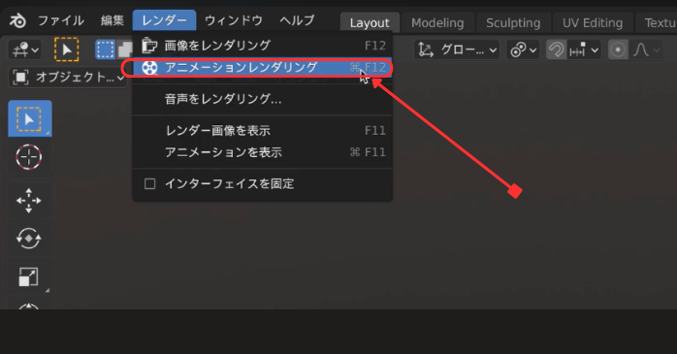This screenshot has width=677, height=354.
Task: Select the Move tool
Action: 29,201
